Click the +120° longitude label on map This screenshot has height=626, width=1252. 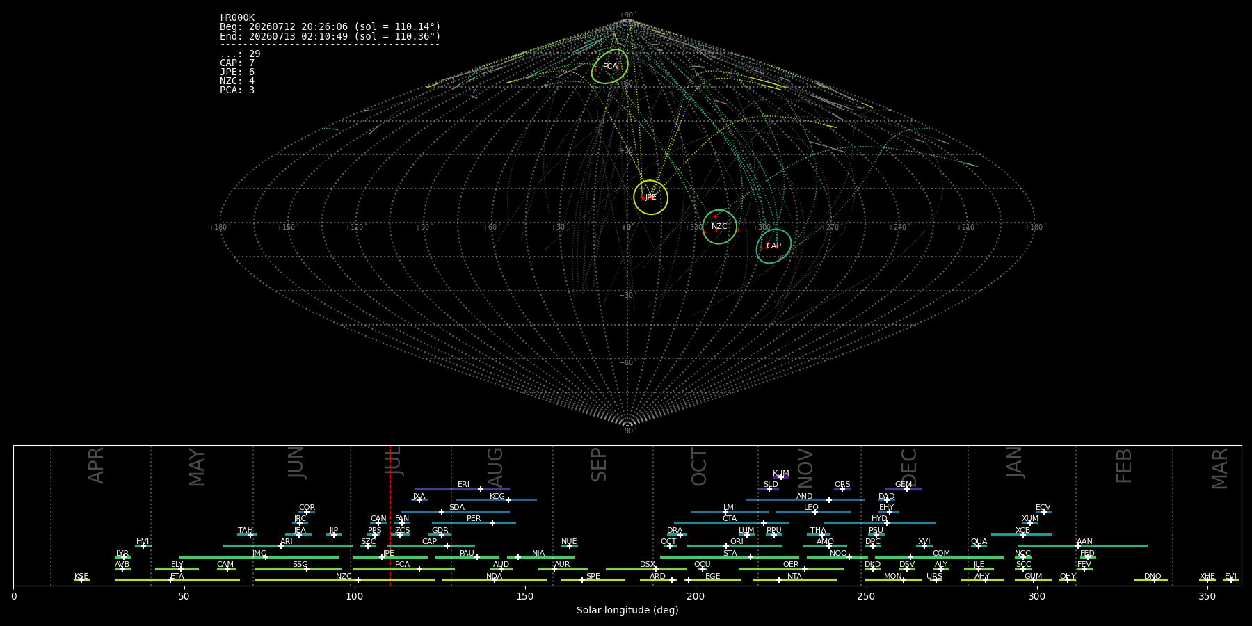click(355, 227)
